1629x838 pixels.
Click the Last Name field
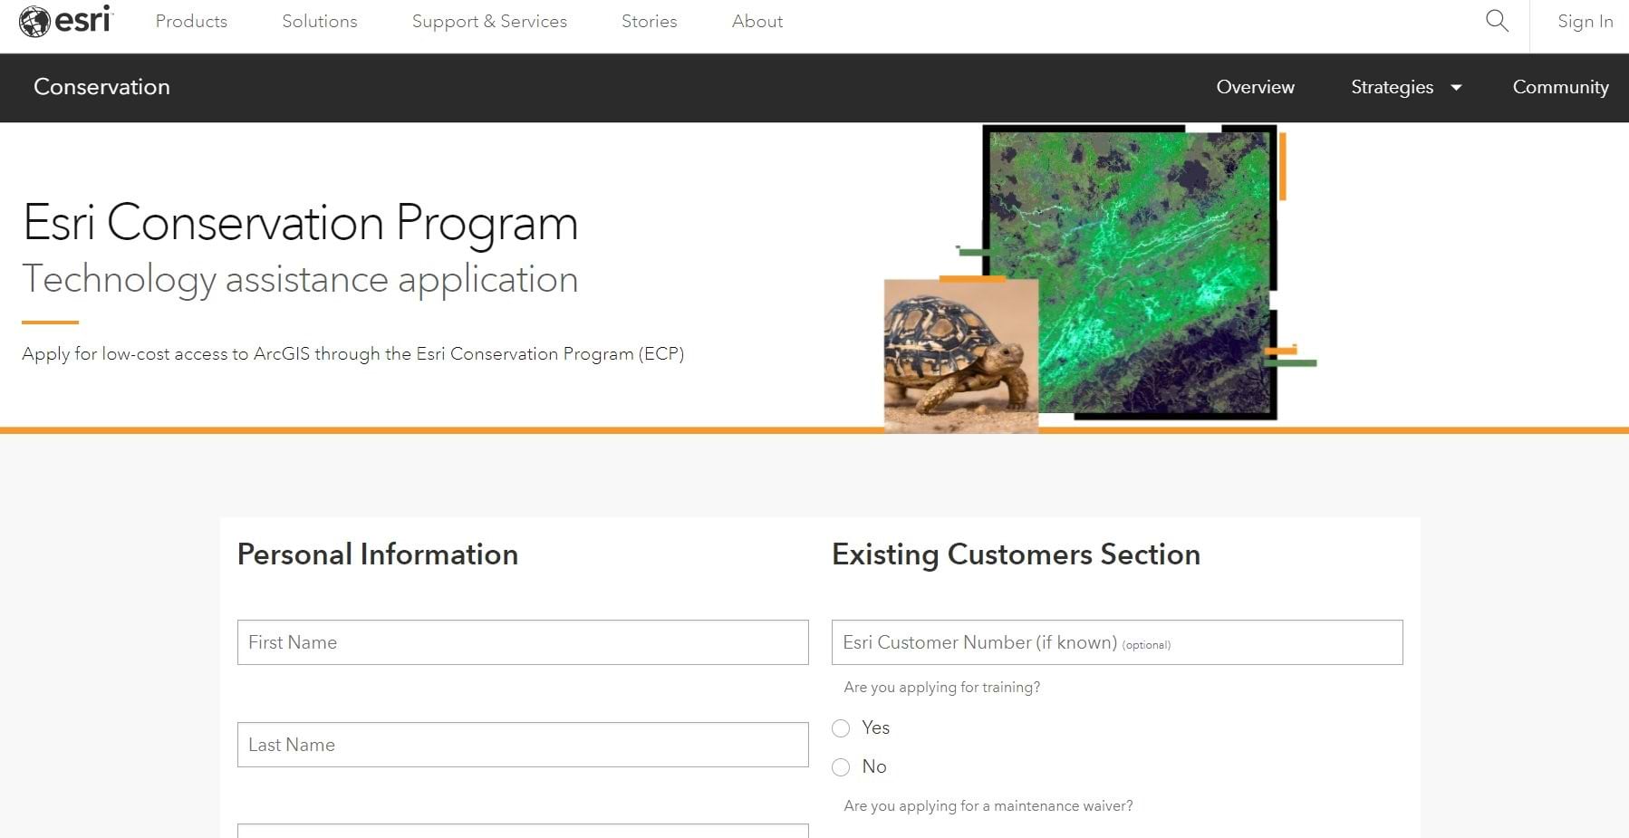point(523,745)
